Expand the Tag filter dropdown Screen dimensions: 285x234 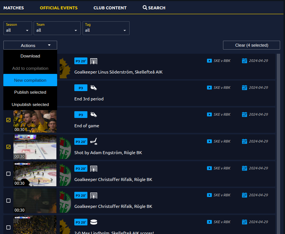coord(106,28)
